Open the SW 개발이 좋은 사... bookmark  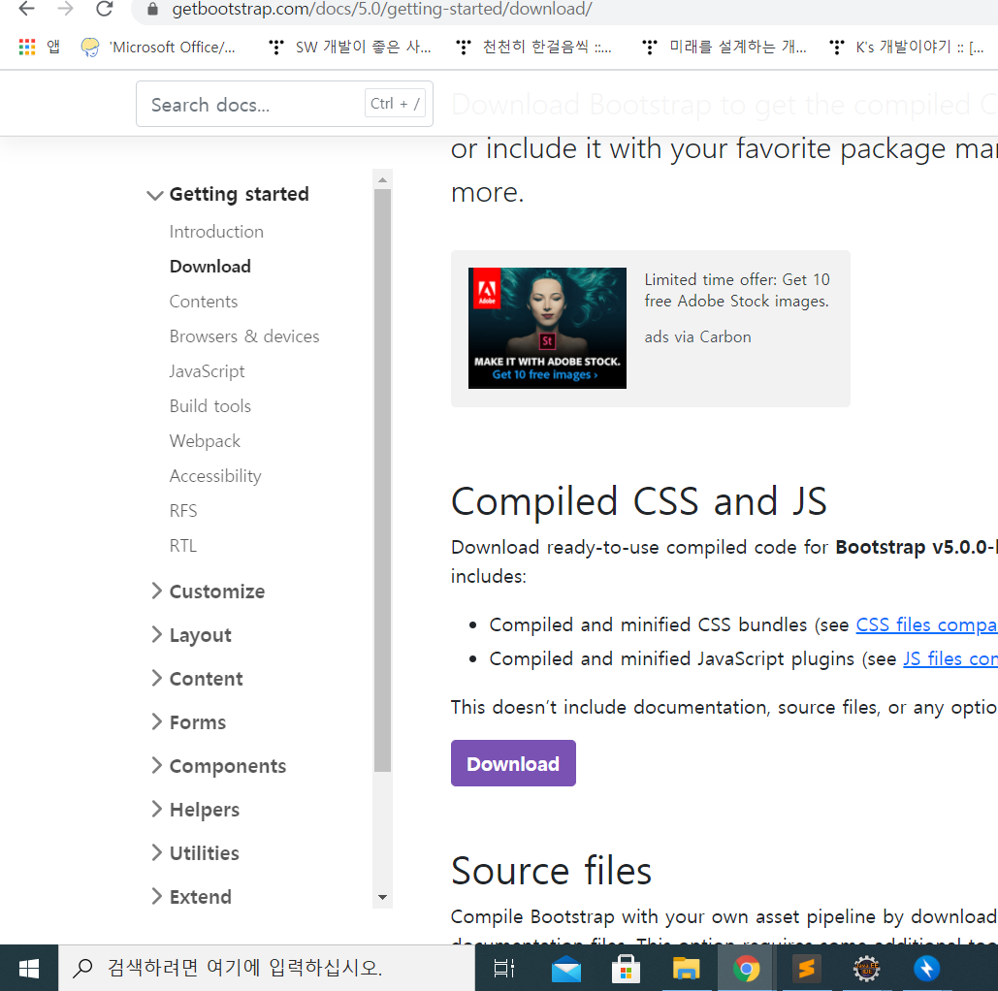click(349, 48)
